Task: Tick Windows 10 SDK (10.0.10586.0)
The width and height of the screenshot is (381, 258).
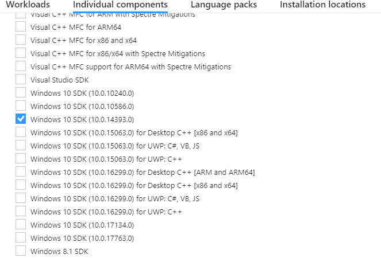Action: point(21,106)
